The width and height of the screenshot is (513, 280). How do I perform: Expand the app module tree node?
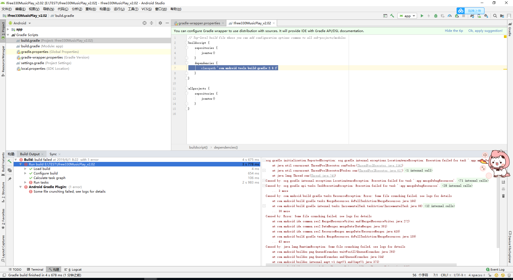pyautogui.click(x=8, y=29)
